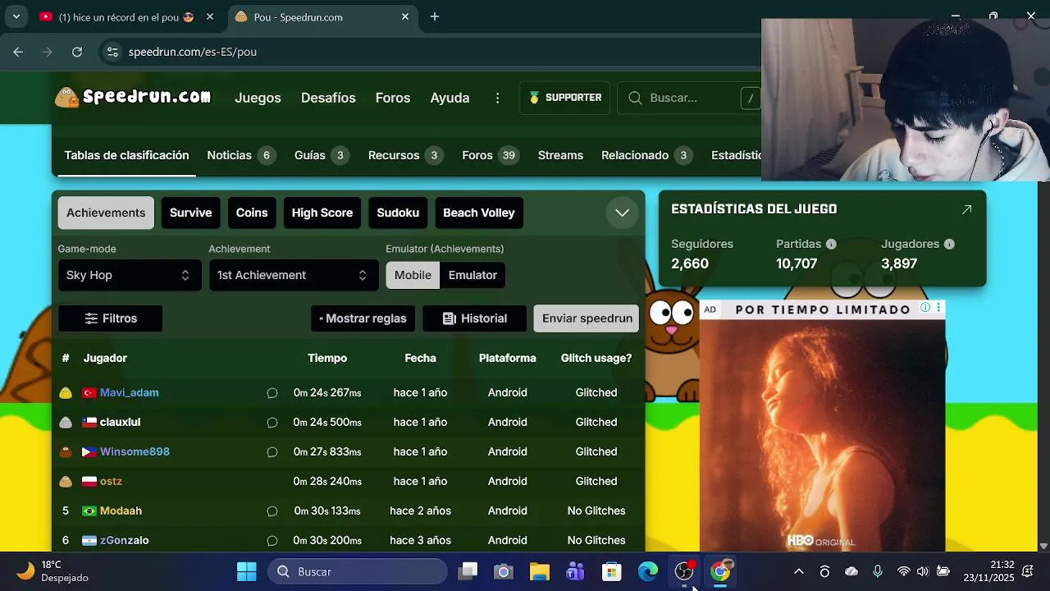The height and width of the screenshot is (591, 1050).
Task: Select the Achievements category
Action: (106, 213)
